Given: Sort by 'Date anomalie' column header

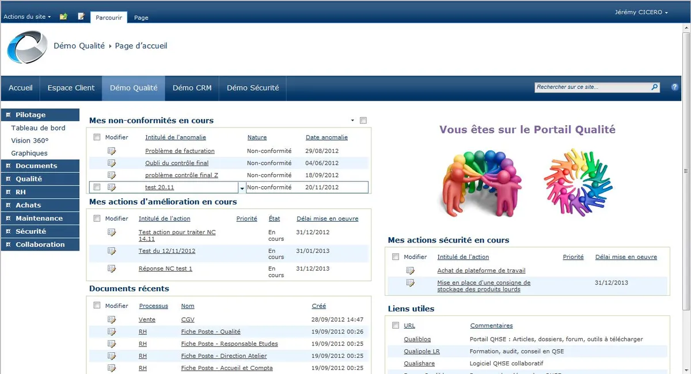Looking at the screenshot, I should click(326, 137).
